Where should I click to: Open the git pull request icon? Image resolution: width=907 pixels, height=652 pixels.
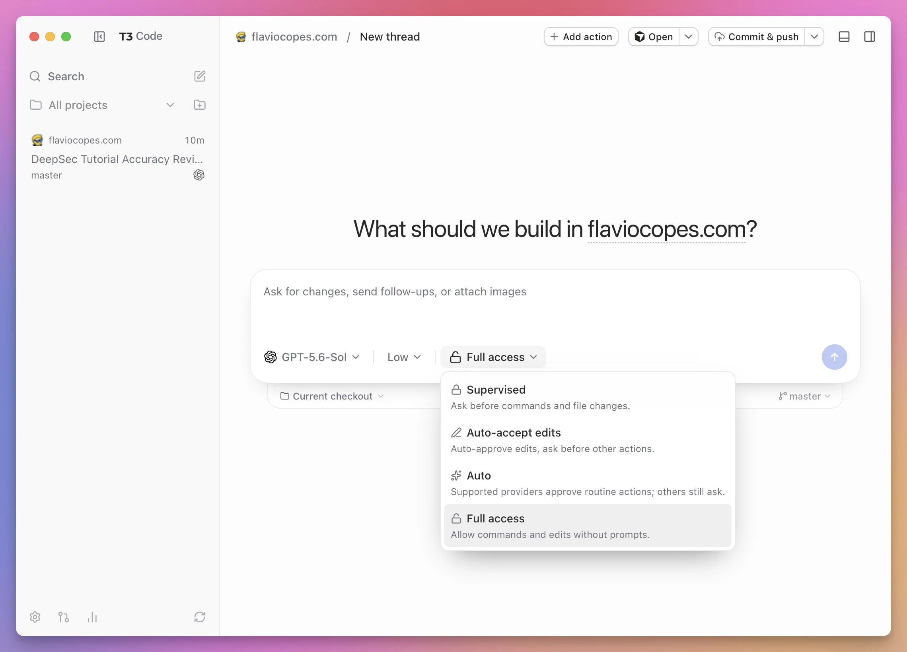pos(64,617)
